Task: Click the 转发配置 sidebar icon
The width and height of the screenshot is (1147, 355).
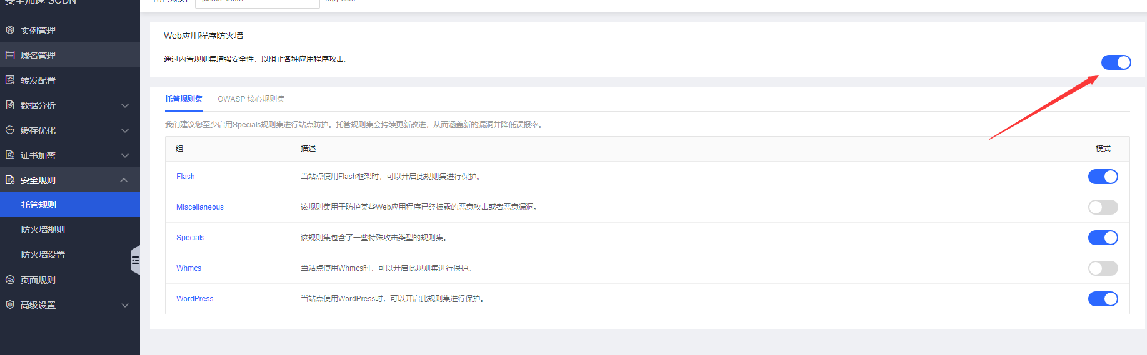Action: point(10,80)
